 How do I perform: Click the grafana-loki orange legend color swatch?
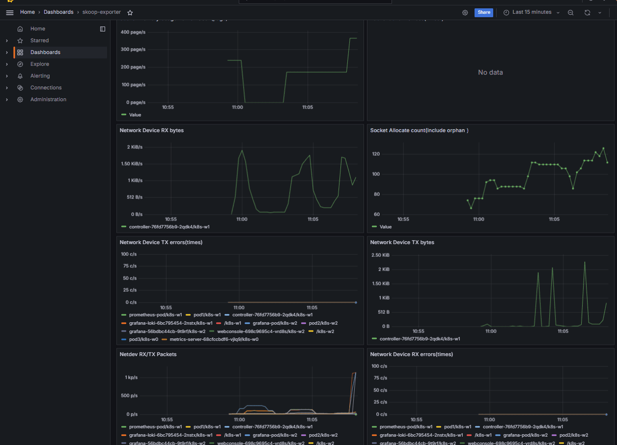[x=124, y=323]
